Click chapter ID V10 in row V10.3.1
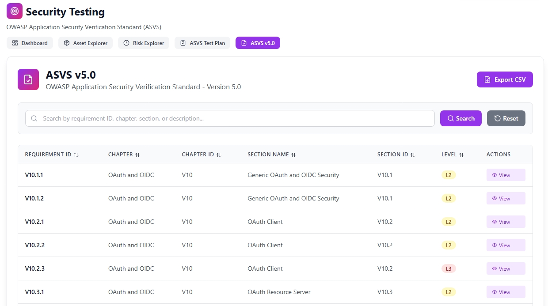The height and width of the screenshot is (306, 548). 187,292
